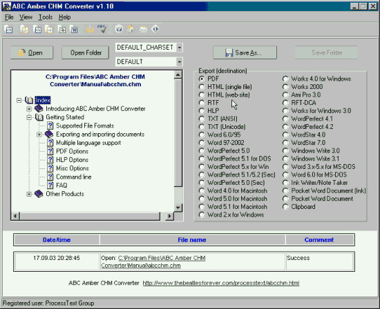
Task: Click the export to PDF toolbar icon
Action: [24, 29]
